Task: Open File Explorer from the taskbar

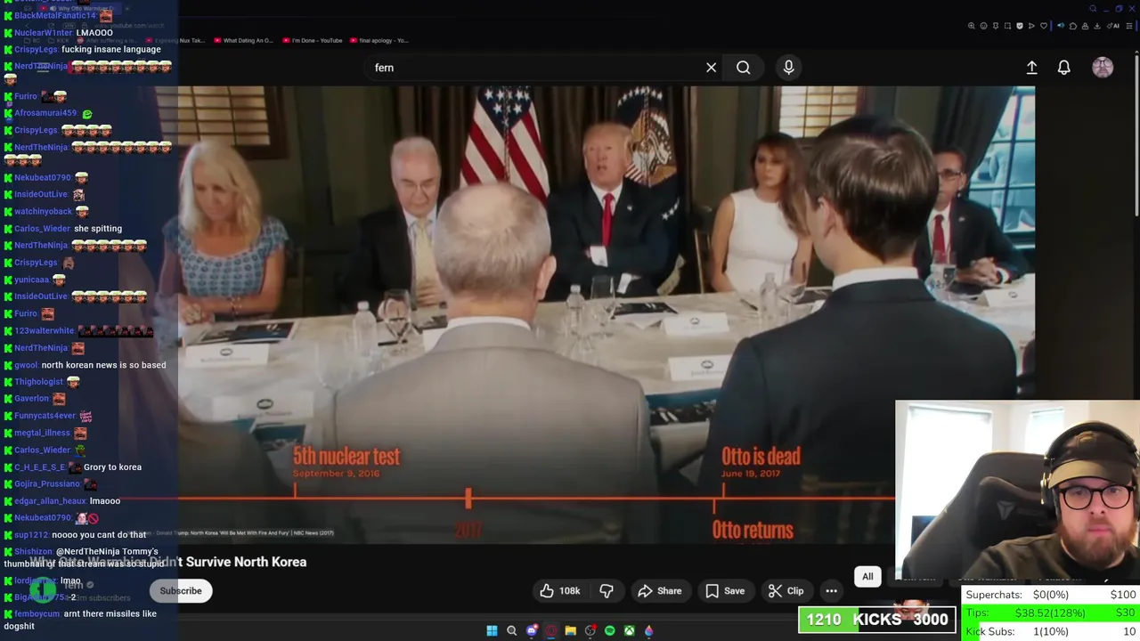Action: pos(570,631)
